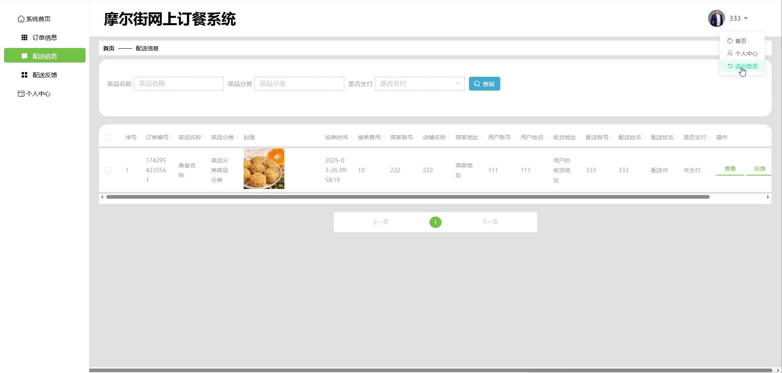Open the 是否支付 filter dropdown
Image resolution: width=782 pixels, height=373 pixels.
[x=420, y=84]
